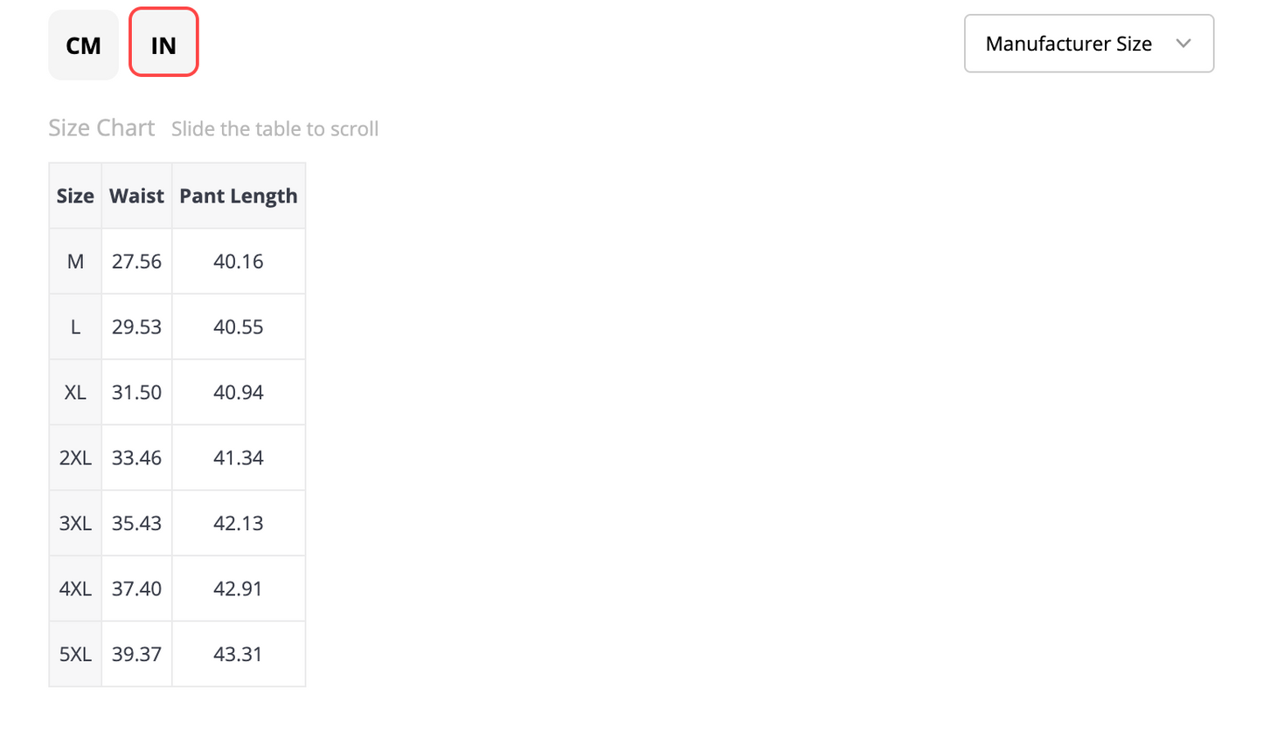
Task: Click waist value 31.50
Action: 136,392
